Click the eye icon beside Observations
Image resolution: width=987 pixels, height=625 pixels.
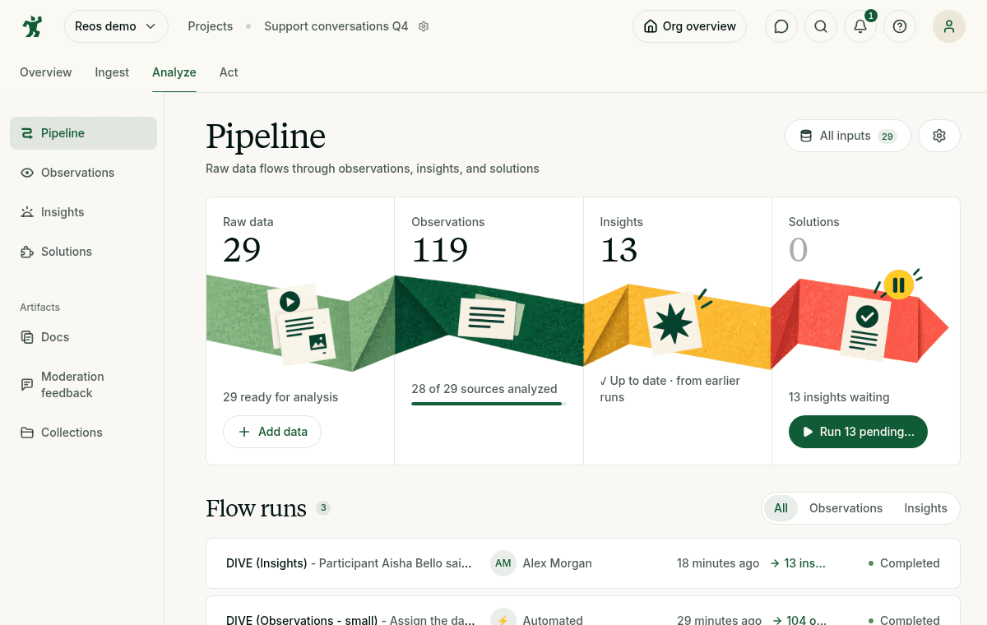pyautogui.click(x=27, y=173)
